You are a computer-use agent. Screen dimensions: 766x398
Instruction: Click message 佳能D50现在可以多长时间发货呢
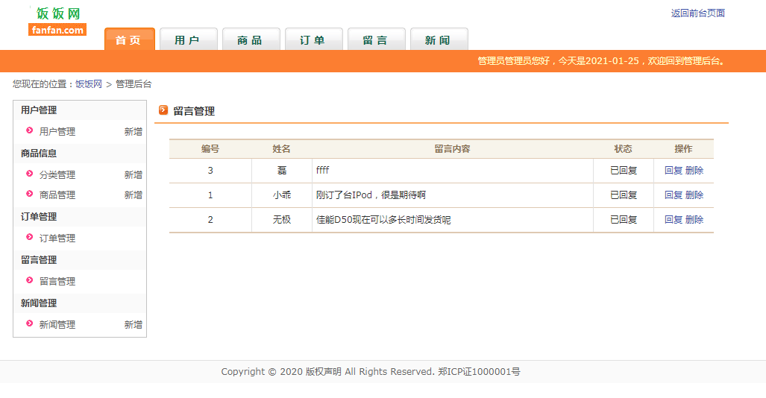383,220
